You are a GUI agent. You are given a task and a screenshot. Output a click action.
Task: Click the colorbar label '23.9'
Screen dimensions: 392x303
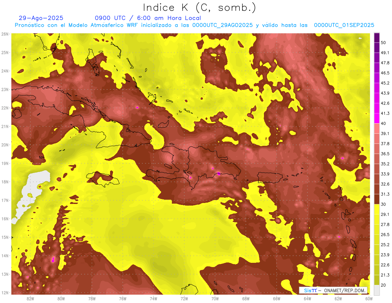tap(385, 255)
